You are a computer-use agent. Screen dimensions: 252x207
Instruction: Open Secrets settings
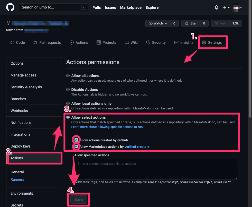34,204
